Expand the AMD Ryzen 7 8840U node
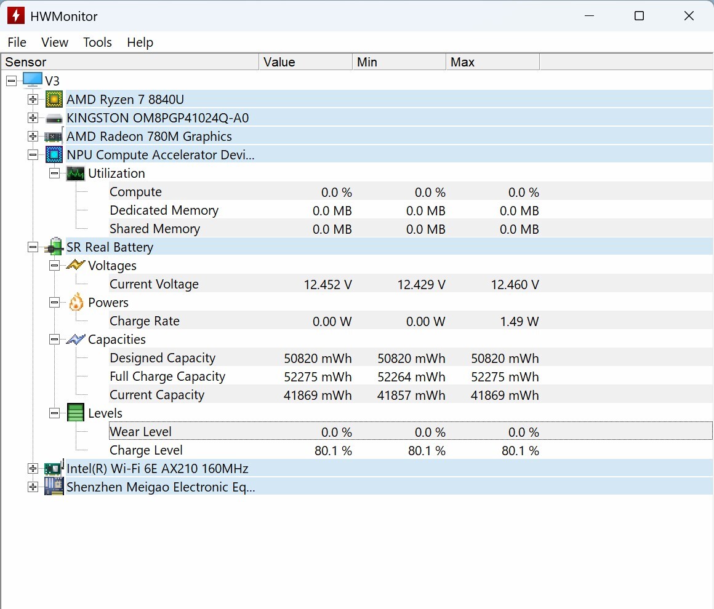The image size is (714, 609). 33,100
